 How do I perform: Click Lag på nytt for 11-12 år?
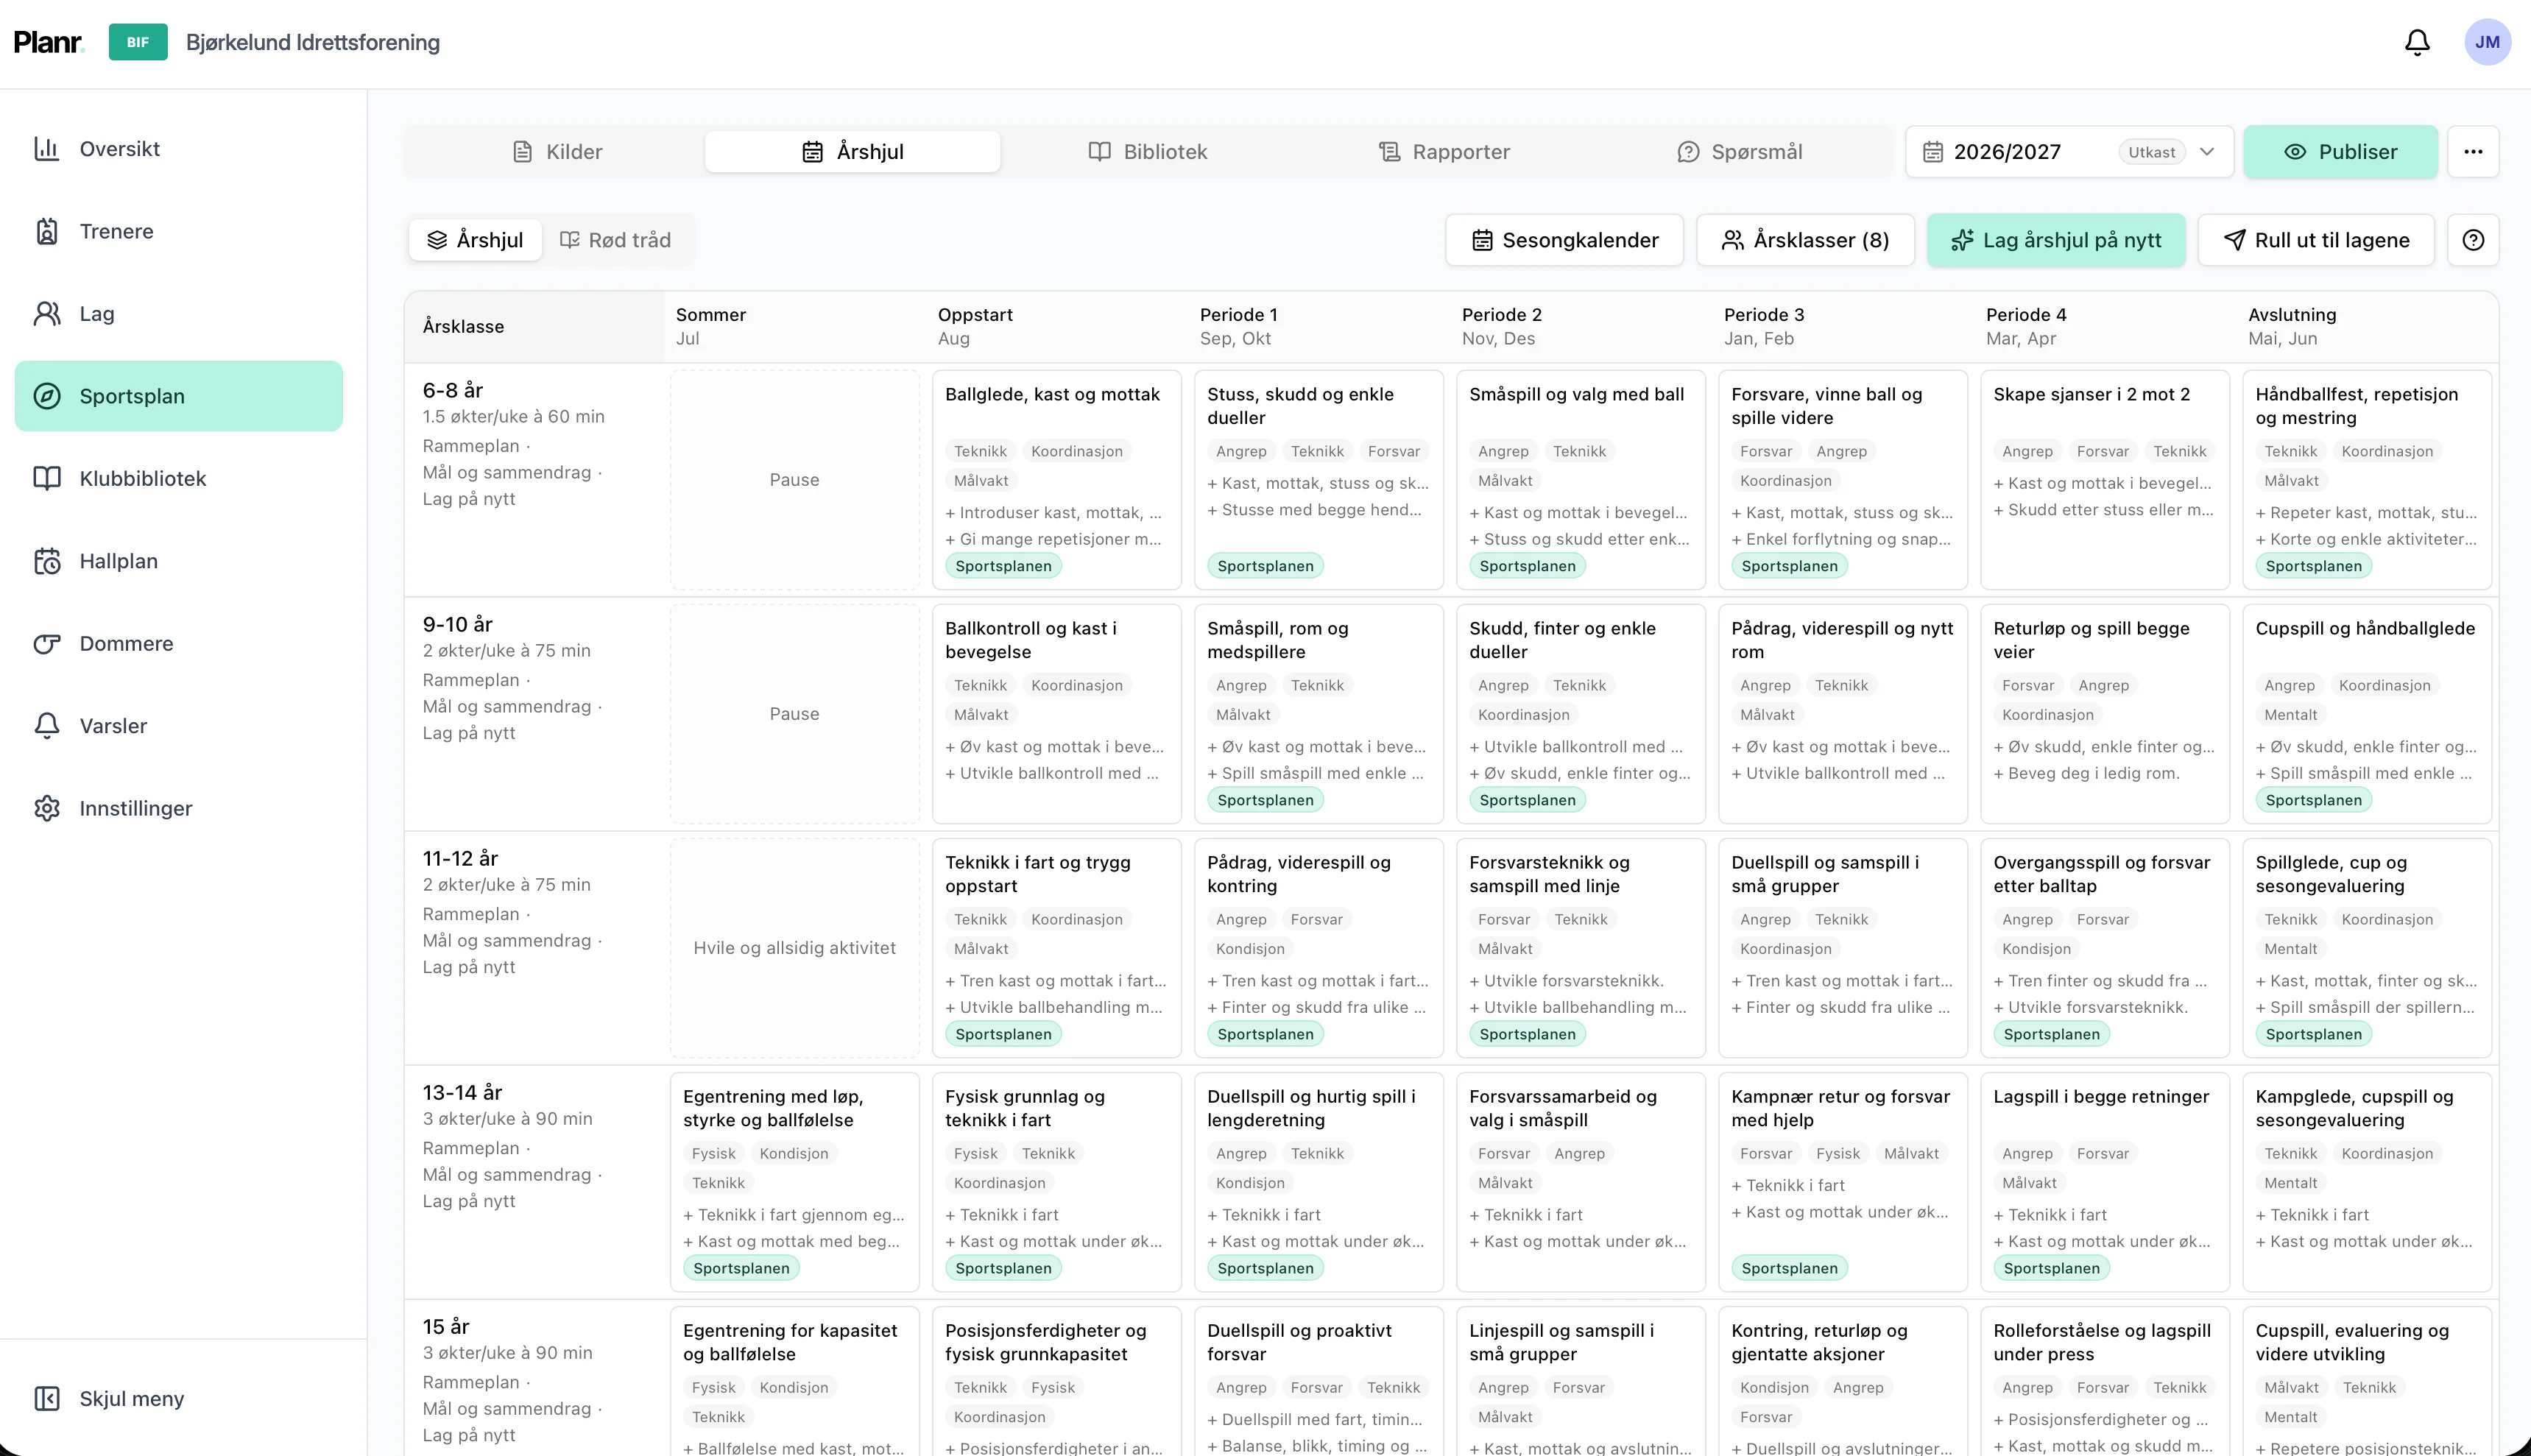tap(469, 967)
